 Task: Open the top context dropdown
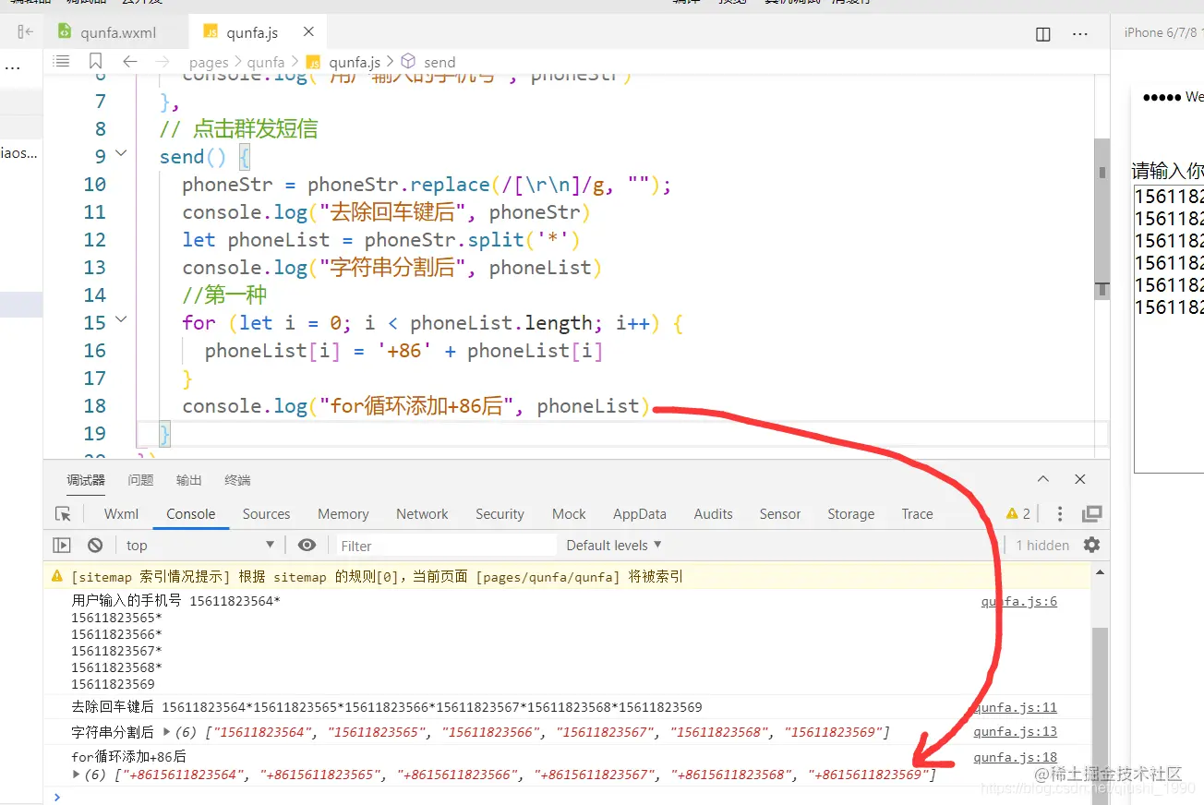(x=200, y=546)
